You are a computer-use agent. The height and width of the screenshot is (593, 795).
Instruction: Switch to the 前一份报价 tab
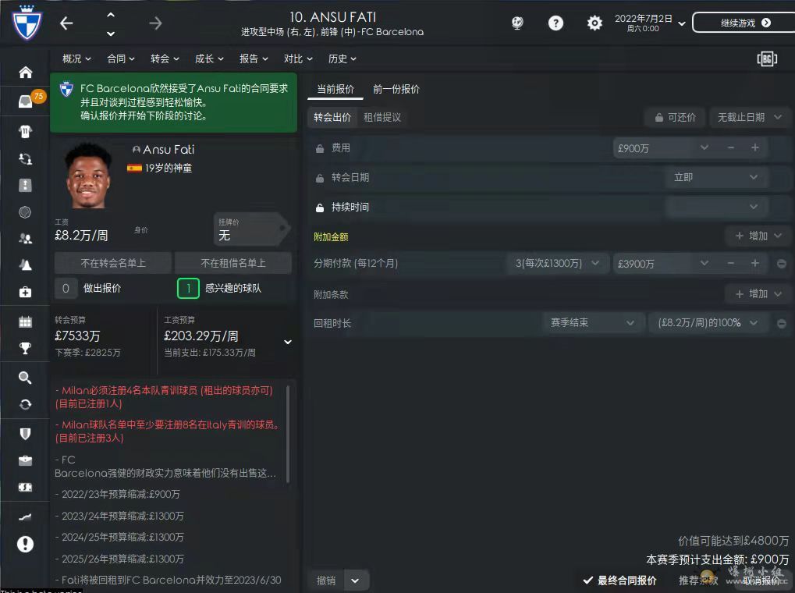pos(396,89)
